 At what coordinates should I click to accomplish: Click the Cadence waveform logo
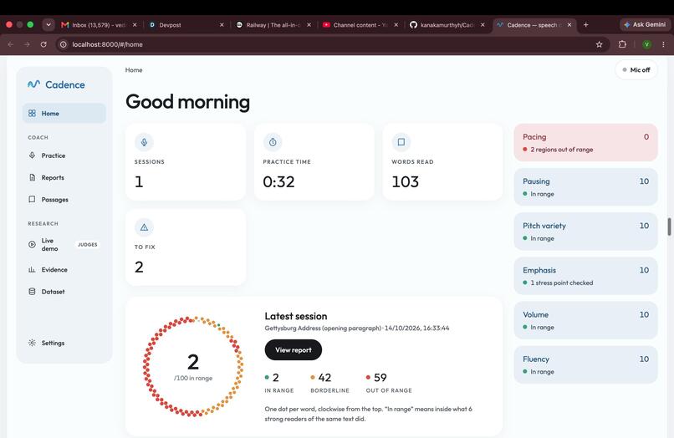tap(34, 84)
